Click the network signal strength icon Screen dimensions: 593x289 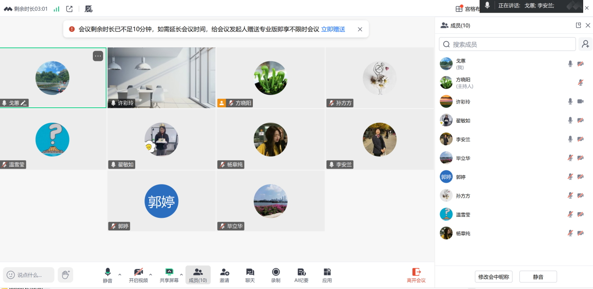pos(56,9)
